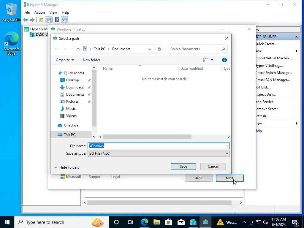Expand the File name dropdown arrow
The height and width of the screenshot is (228, 304).
pyautogui.click(x=227, y=146)
